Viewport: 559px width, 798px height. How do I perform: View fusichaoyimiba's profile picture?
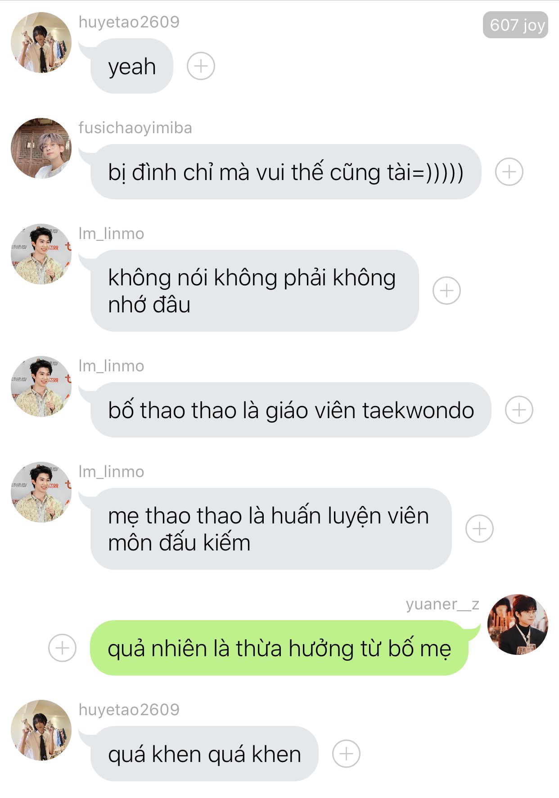pos(41,149)
